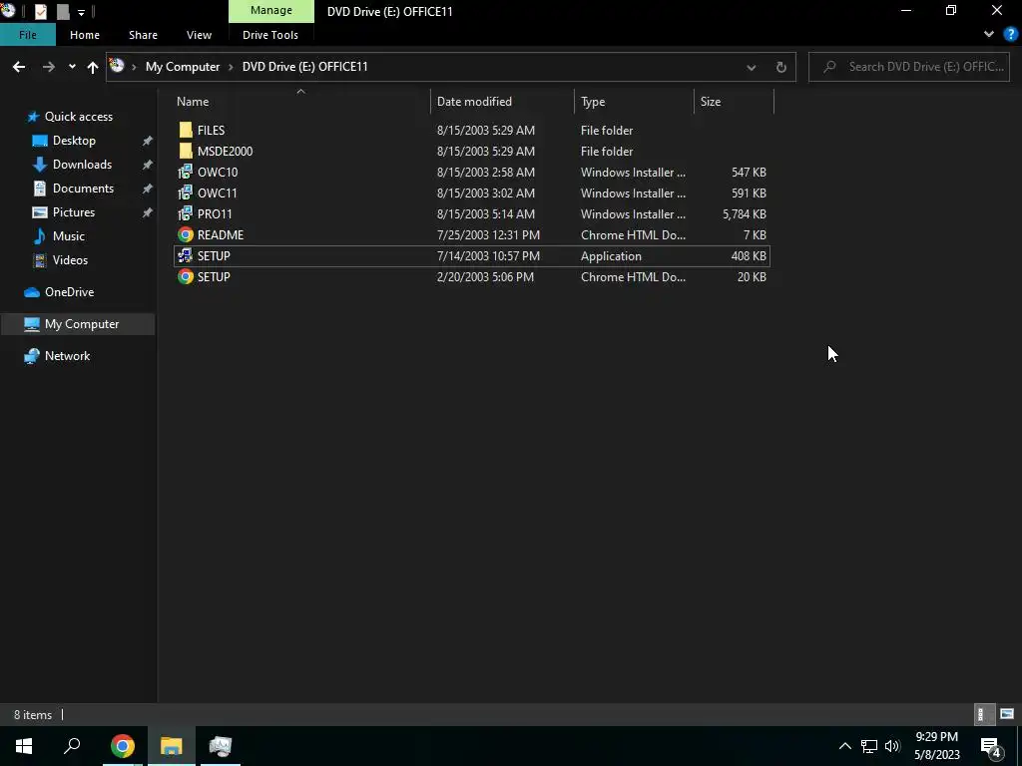Open the Drive Tools tab
The image size is (1022, 766).
pyautogui.click(x=270, y=35)
